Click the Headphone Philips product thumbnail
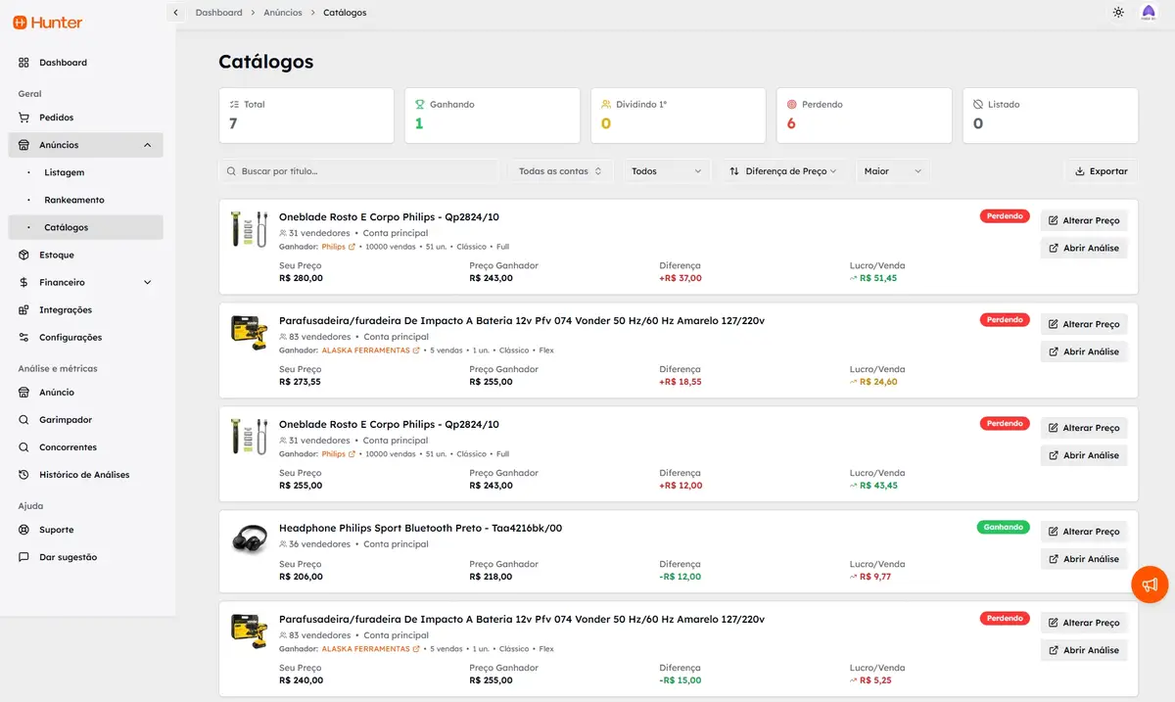This screenshot has width=1175, height=702. pos(249,539)
